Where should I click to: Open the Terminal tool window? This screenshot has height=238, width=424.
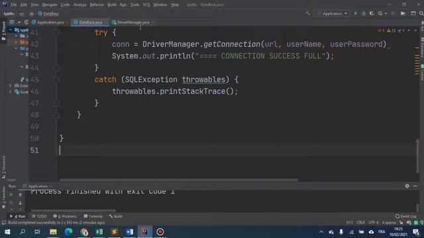(93, 216)
